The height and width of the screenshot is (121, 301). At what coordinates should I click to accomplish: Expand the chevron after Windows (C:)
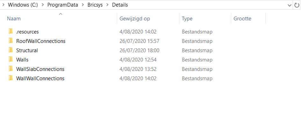coord(43,5)
